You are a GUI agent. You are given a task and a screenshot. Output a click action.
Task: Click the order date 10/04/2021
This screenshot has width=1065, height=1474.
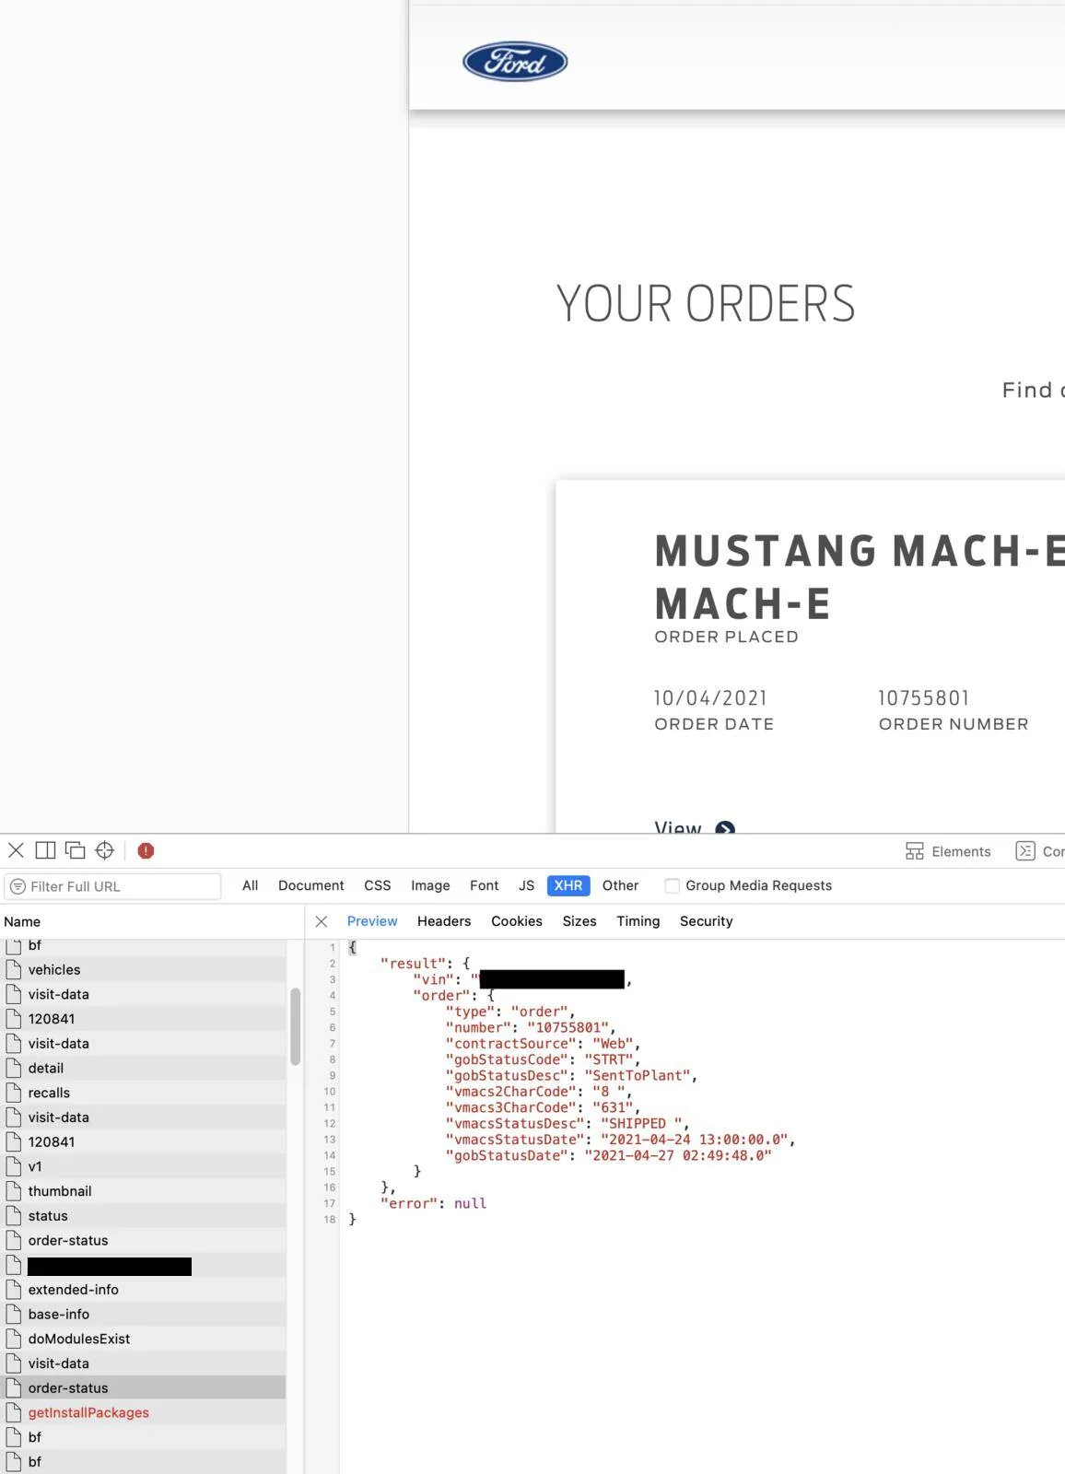point(710,698)
